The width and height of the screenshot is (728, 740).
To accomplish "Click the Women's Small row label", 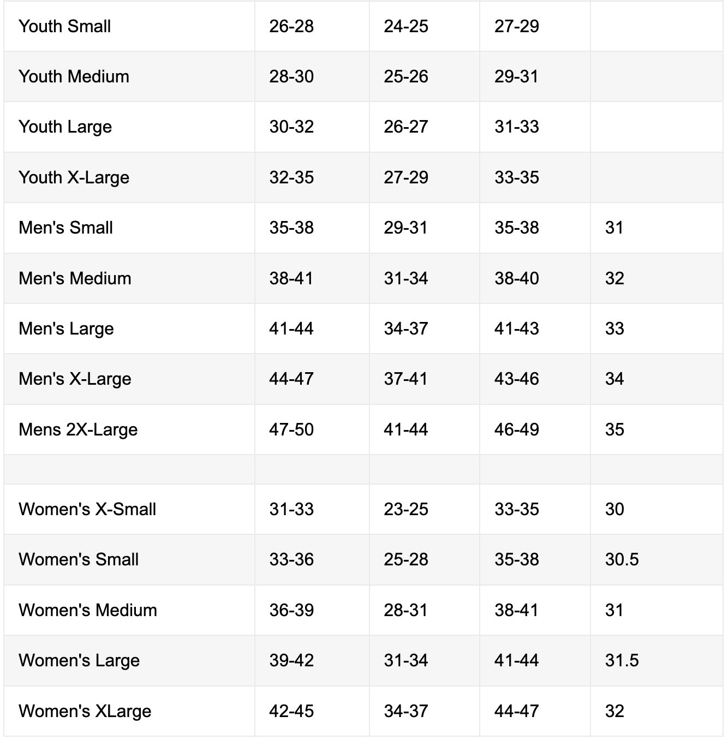I will tap(79, 559).
